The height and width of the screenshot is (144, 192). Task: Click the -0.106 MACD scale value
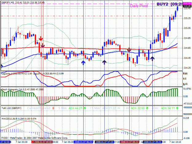click(x=186, y=138)
